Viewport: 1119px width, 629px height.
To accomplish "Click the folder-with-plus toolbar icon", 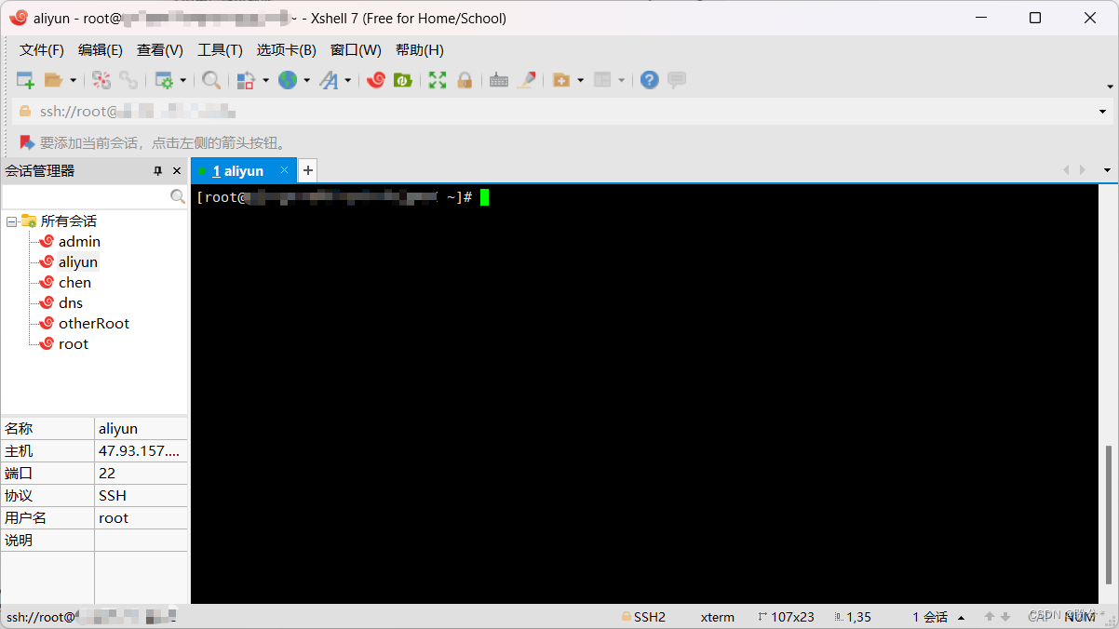I will [561, 81].
